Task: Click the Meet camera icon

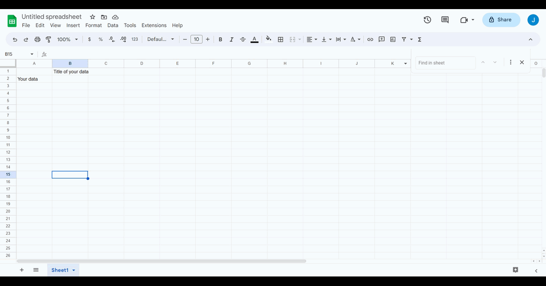Action: tap(464, 20)
